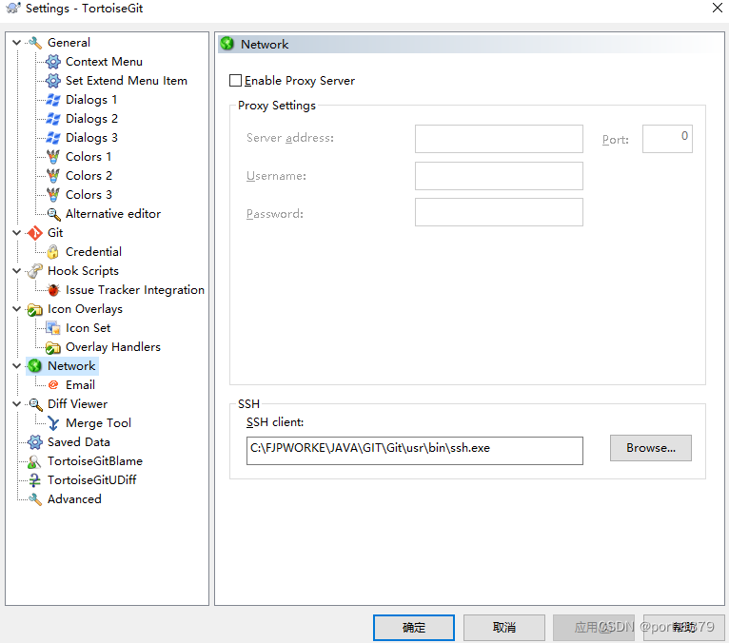Click the Advanced wrench icon

(x=35, y=499)
